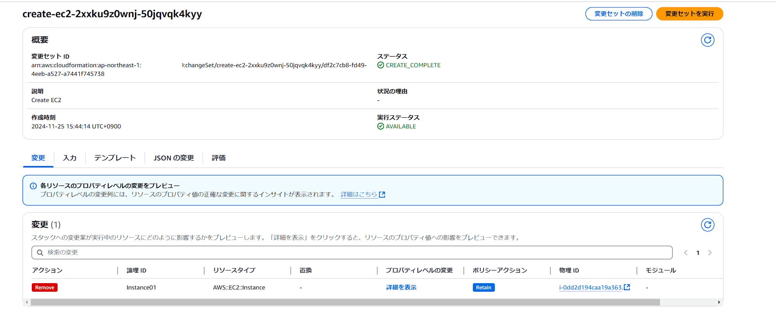Focus the 検索の変更 search field
Viewport: 776px width, 327px height.
352,253
